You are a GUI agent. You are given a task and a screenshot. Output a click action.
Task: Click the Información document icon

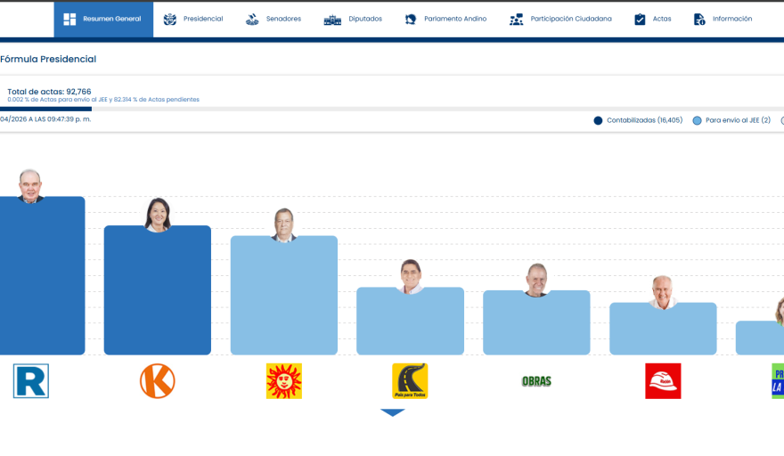click(x=699, y=19)
